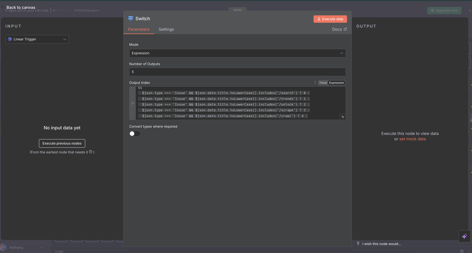Open the Docs external link
This screenshot has height=253, width=472.
[x=339, y=29]
